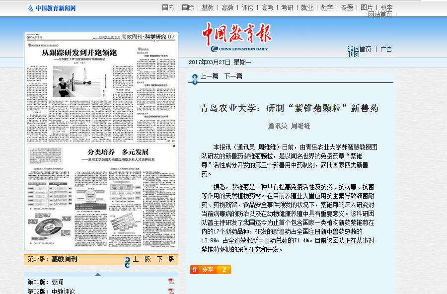Open 图片 in the top navigation
447x294 pixels.
pos(367,7)
